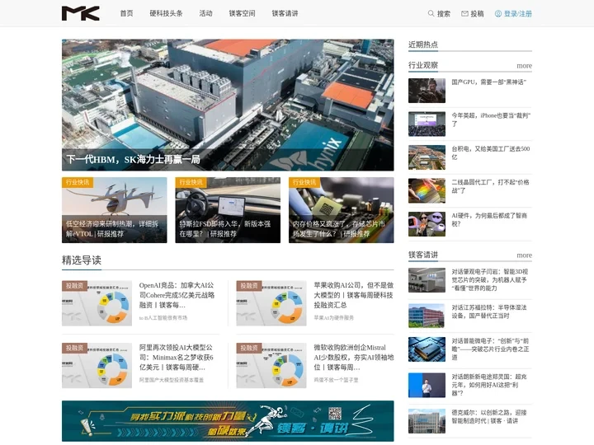Open the 内存价格 storage chip card
The height and width of the screenshot is (445, 594).
[x=341, y=210]
